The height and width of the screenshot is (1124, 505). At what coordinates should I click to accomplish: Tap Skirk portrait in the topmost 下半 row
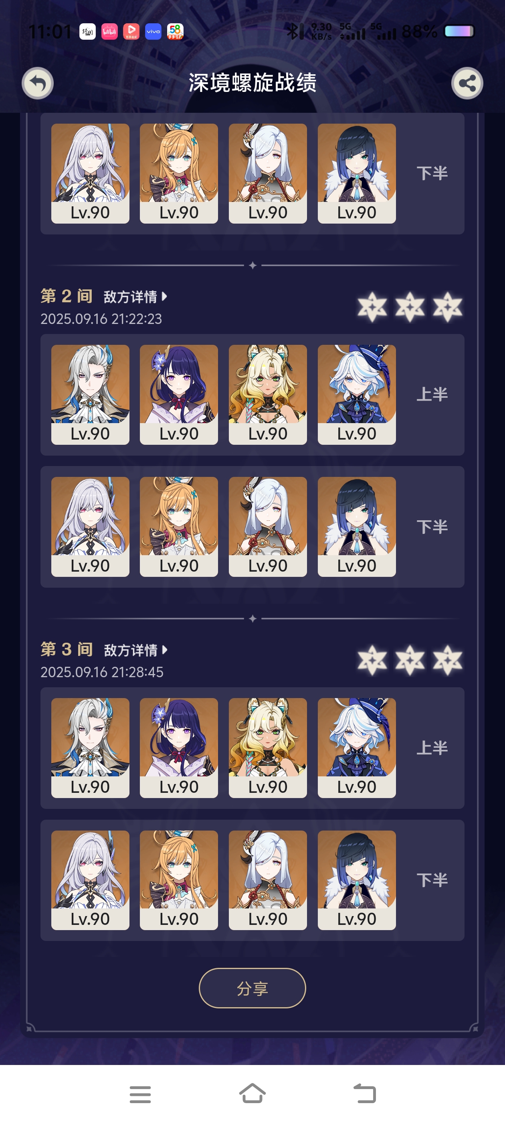90,173
